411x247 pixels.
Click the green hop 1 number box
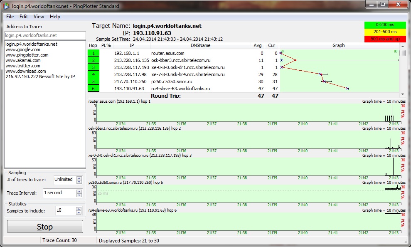click(x=94, y=53)
